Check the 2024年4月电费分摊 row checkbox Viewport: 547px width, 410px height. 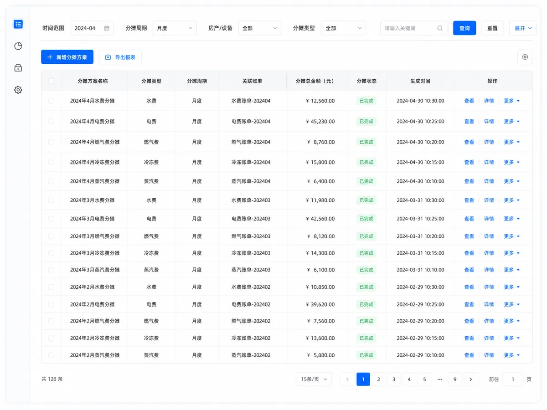pyautogui.click(x=51, y=121)
